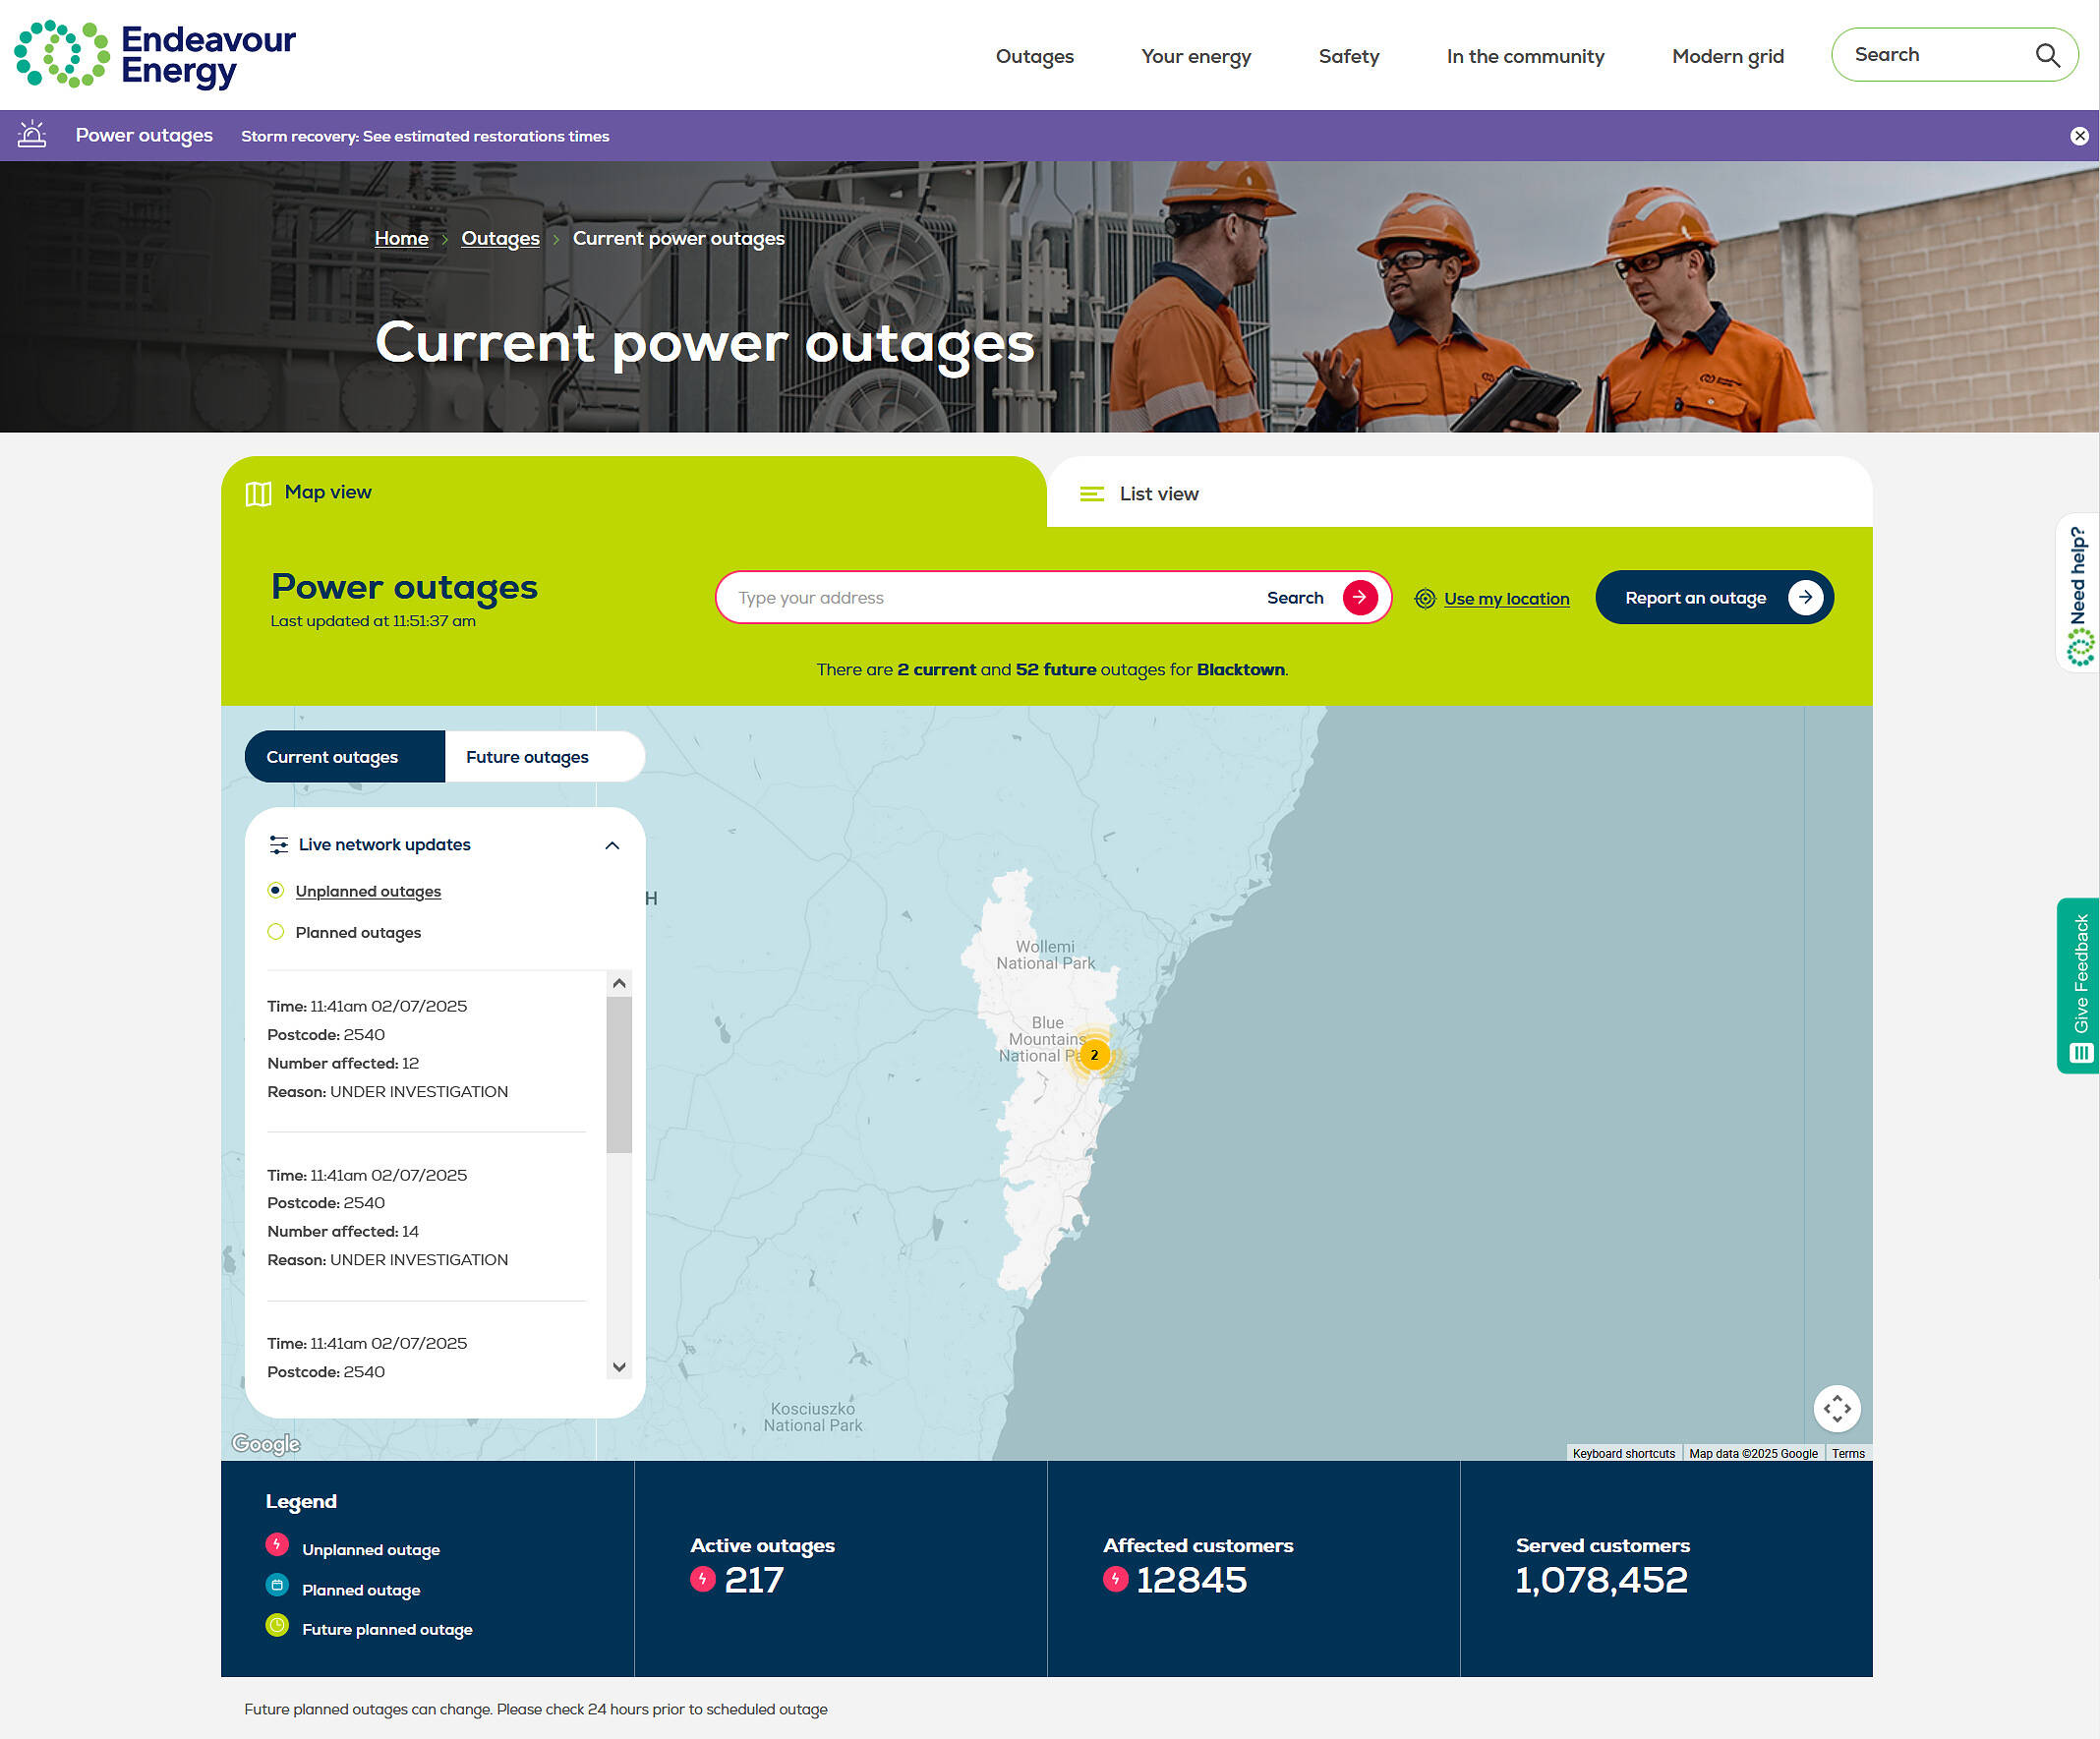Image resolution: width=2100 pixels, height=1739 pixels.
Task: Click the Report an outage button
Action: (1714, 597)
